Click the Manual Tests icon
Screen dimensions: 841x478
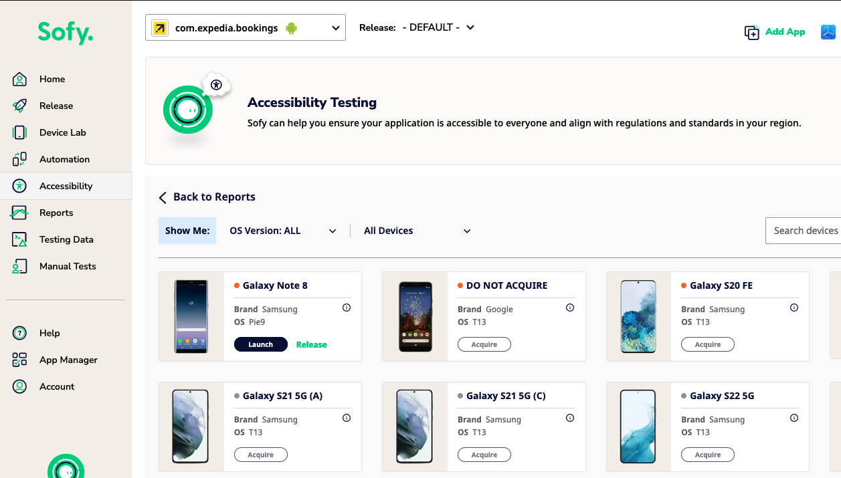click(x=19, y=266)
